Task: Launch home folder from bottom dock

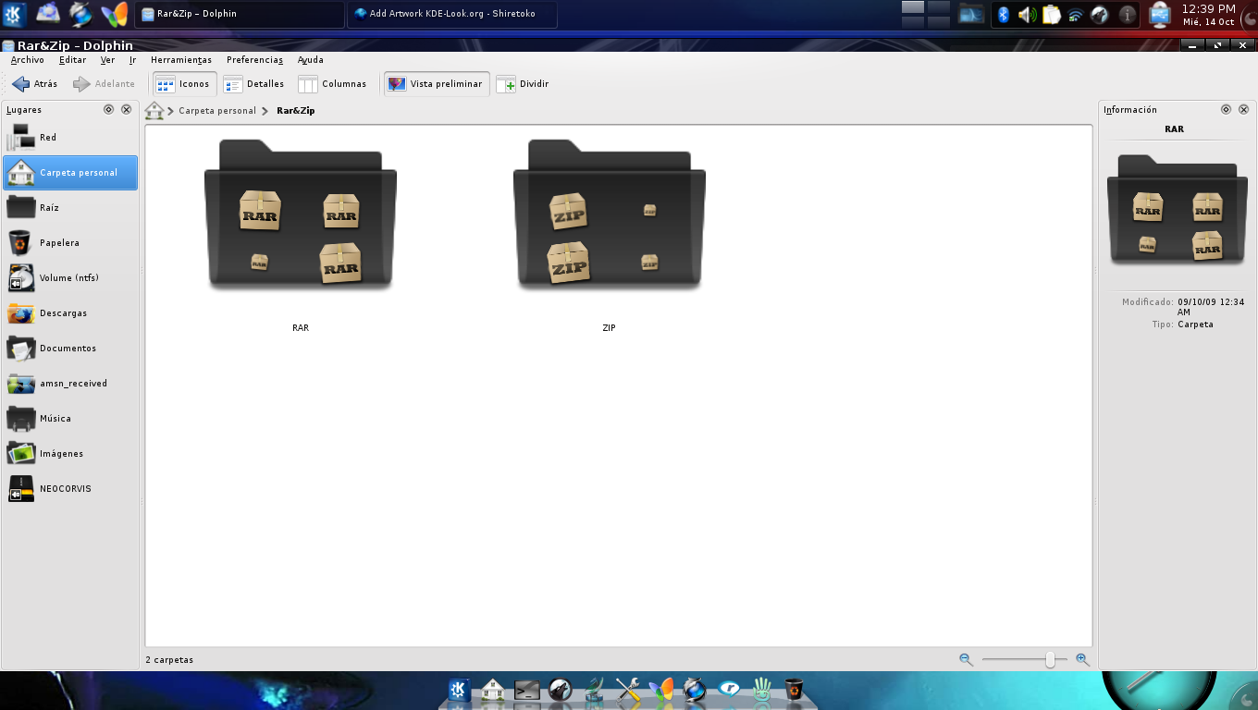Action: (493, 690)
